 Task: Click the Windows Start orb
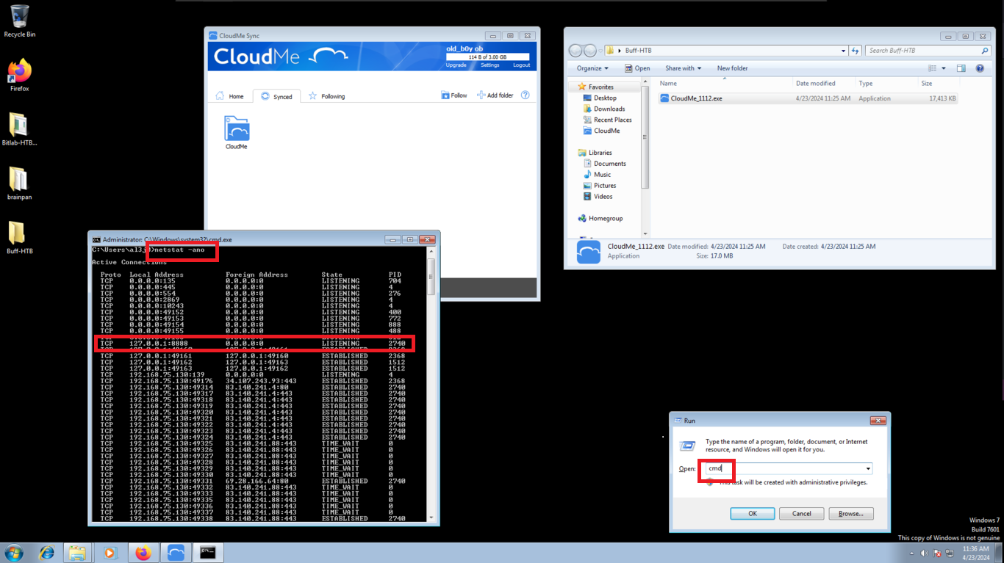(x=14, y=553)
